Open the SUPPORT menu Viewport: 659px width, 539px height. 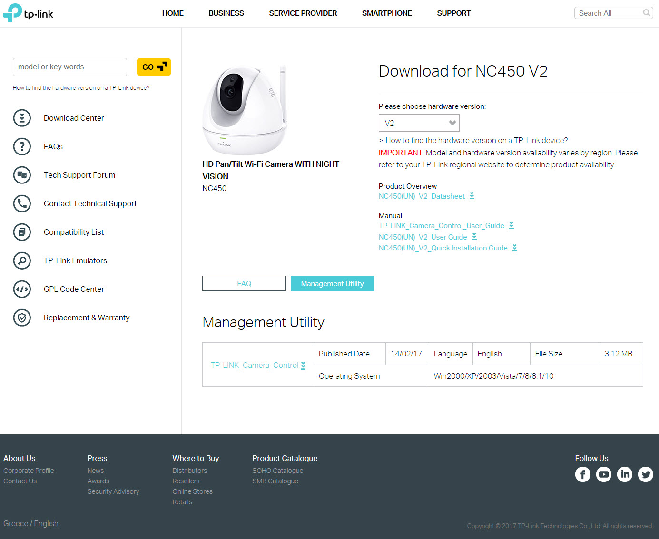point(454,13)
